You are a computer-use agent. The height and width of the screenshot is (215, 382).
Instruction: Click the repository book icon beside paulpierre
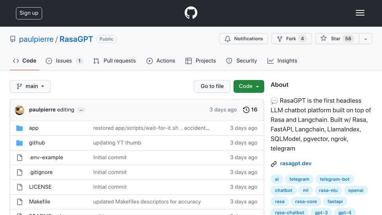pyautogui.click(x=13, y=39)
